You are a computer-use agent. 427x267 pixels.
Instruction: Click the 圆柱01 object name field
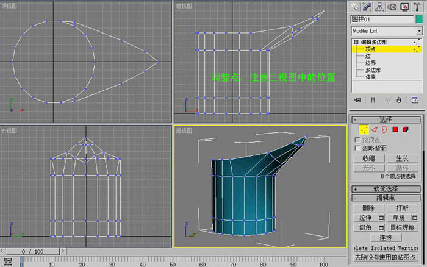click(382, 19)
